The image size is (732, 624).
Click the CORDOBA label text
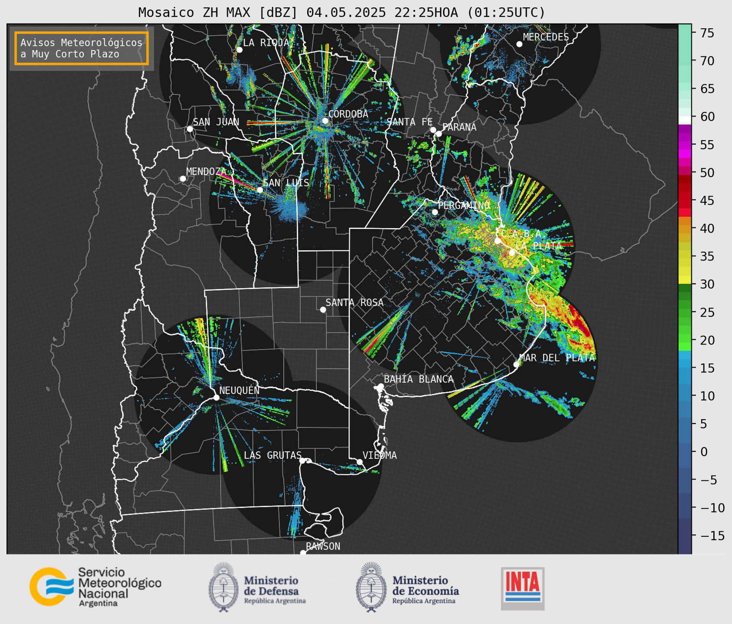coord(348,114)
